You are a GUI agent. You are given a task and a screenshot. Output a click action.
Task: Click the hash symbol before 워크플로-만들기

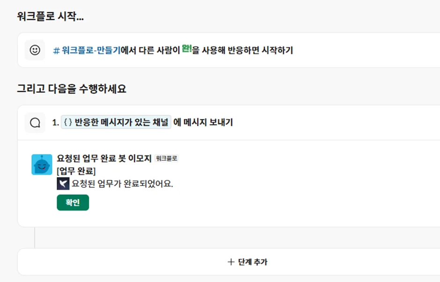coord(56,50)
